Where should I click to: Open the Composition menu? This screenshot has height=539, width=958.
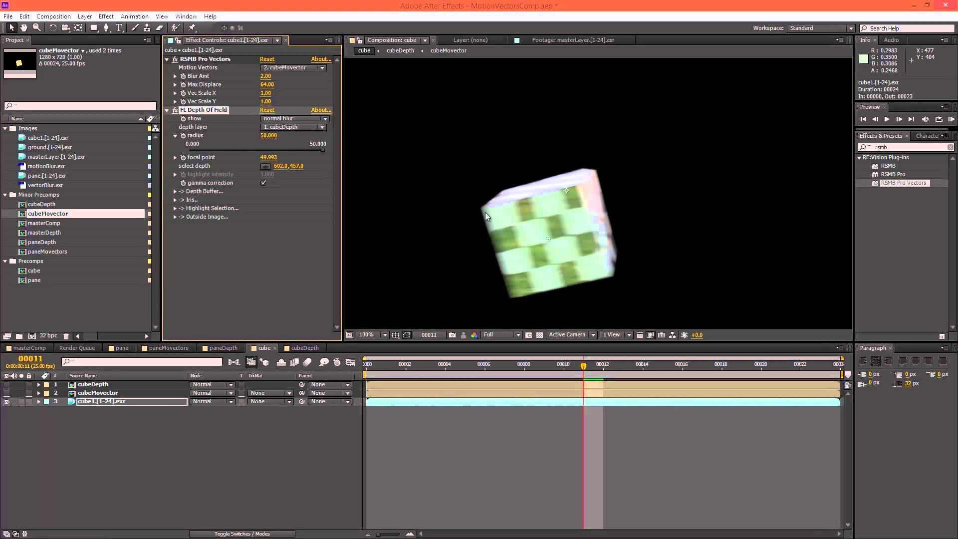point(53,16)
